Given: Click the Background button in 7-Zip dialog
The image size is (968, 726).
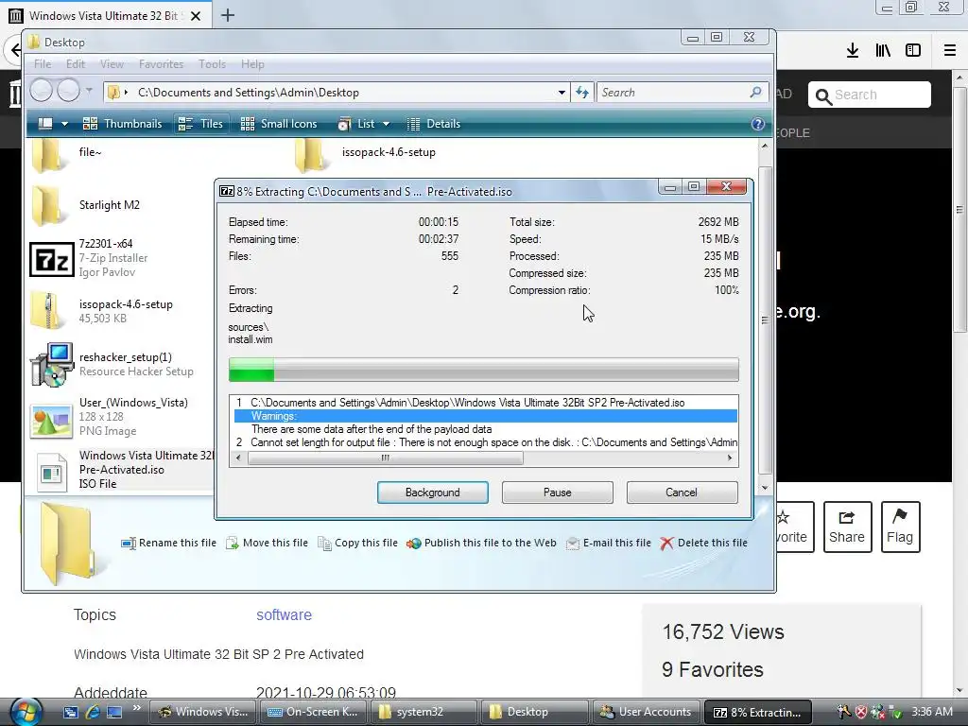Looking at the screenshot, I should coord(432,492).
